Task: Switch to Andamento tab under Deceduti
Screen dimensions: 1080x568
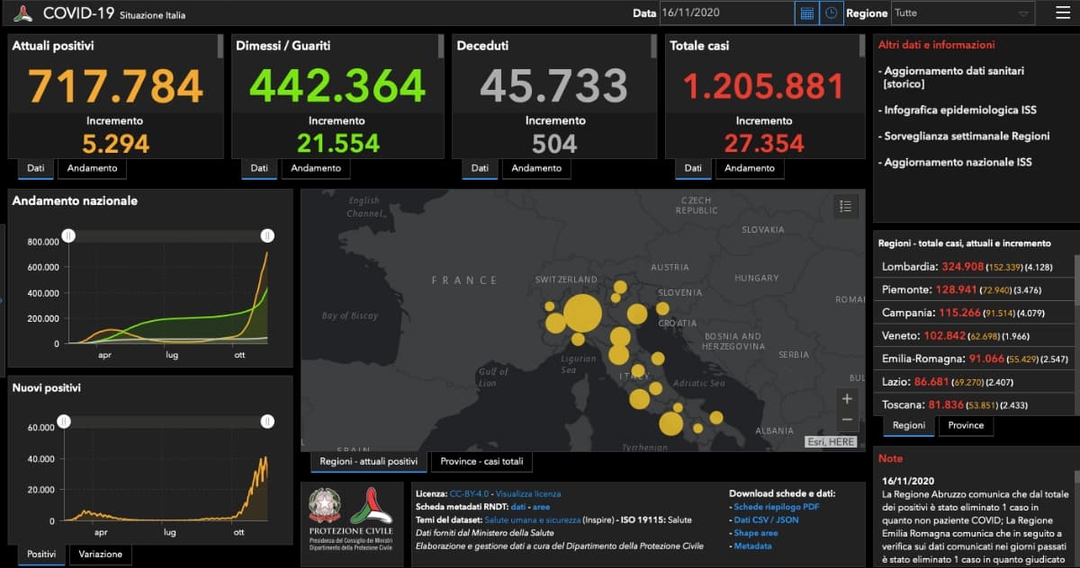Action: click(535, 168)
